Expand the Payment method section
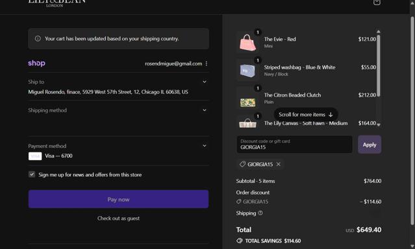Image resolution: width=415 pixels, height=249 pixels. (x=205, y=146)
